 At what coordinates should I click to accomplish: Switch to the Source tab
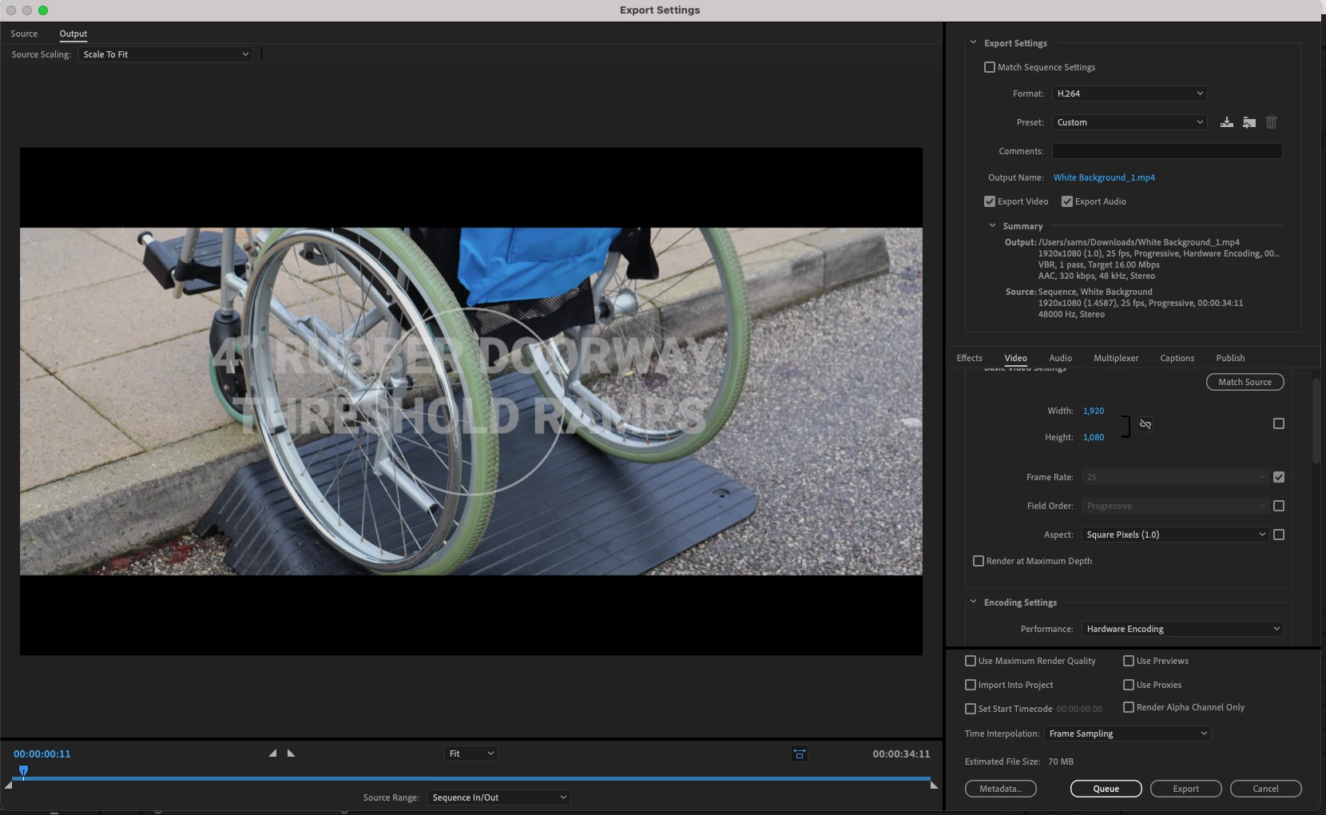(24, 34)
